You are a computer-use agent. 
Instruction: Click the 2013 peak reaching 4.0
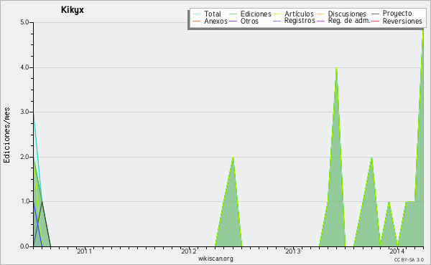click(336, 68)
